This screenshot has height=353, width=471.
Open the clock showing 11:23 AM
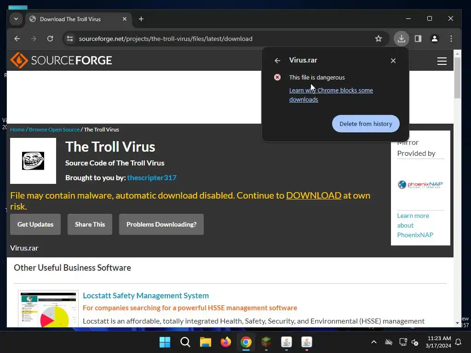(438, 342)
